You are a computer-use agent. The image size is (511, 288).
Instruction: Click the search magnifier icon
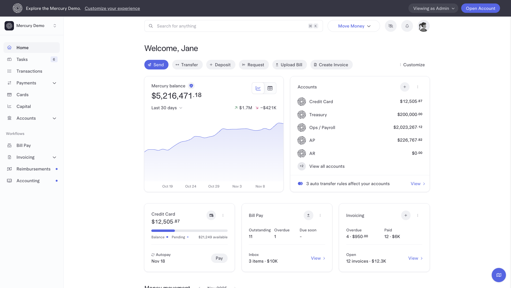tap(151, 26)
